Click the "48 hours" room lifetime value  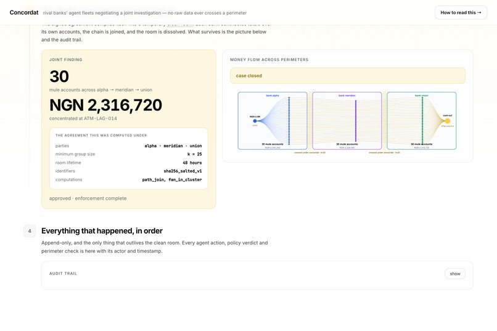192,163
